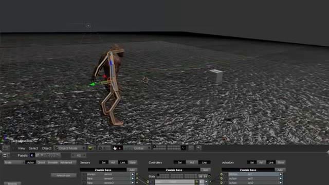
Task: Toggle Act filter under Actuators
Action: pos(261,162)
